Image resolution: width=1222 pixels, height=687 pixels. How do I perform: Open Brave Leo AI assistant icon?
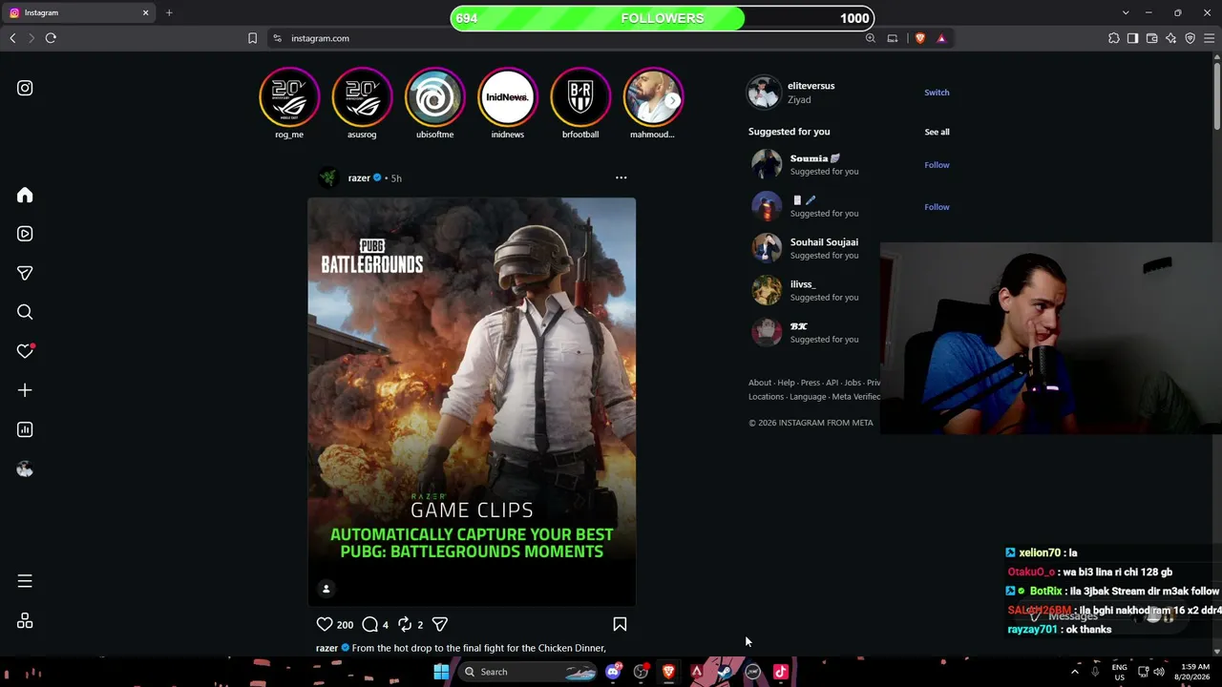1171,38
